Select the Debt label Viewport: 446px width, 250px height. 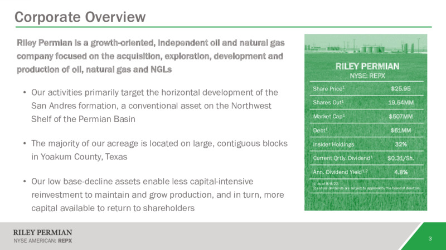320,130
